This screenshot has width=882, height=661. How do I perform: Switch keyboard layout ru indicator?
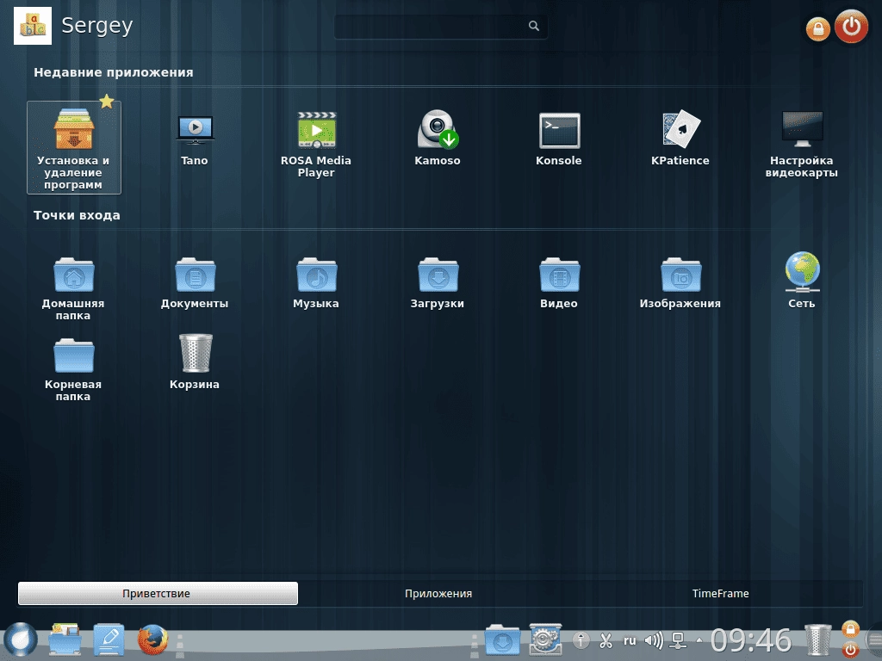click(x=630, y=640)
